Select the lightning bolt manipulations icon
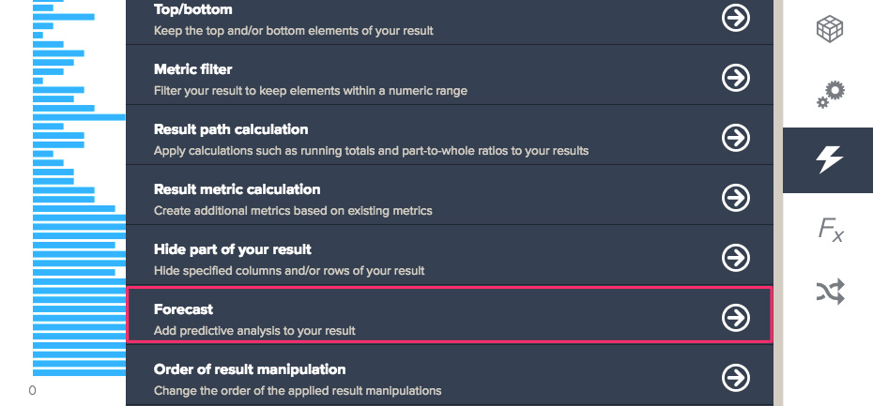873x406 pixels. click(x=828, y=160)
